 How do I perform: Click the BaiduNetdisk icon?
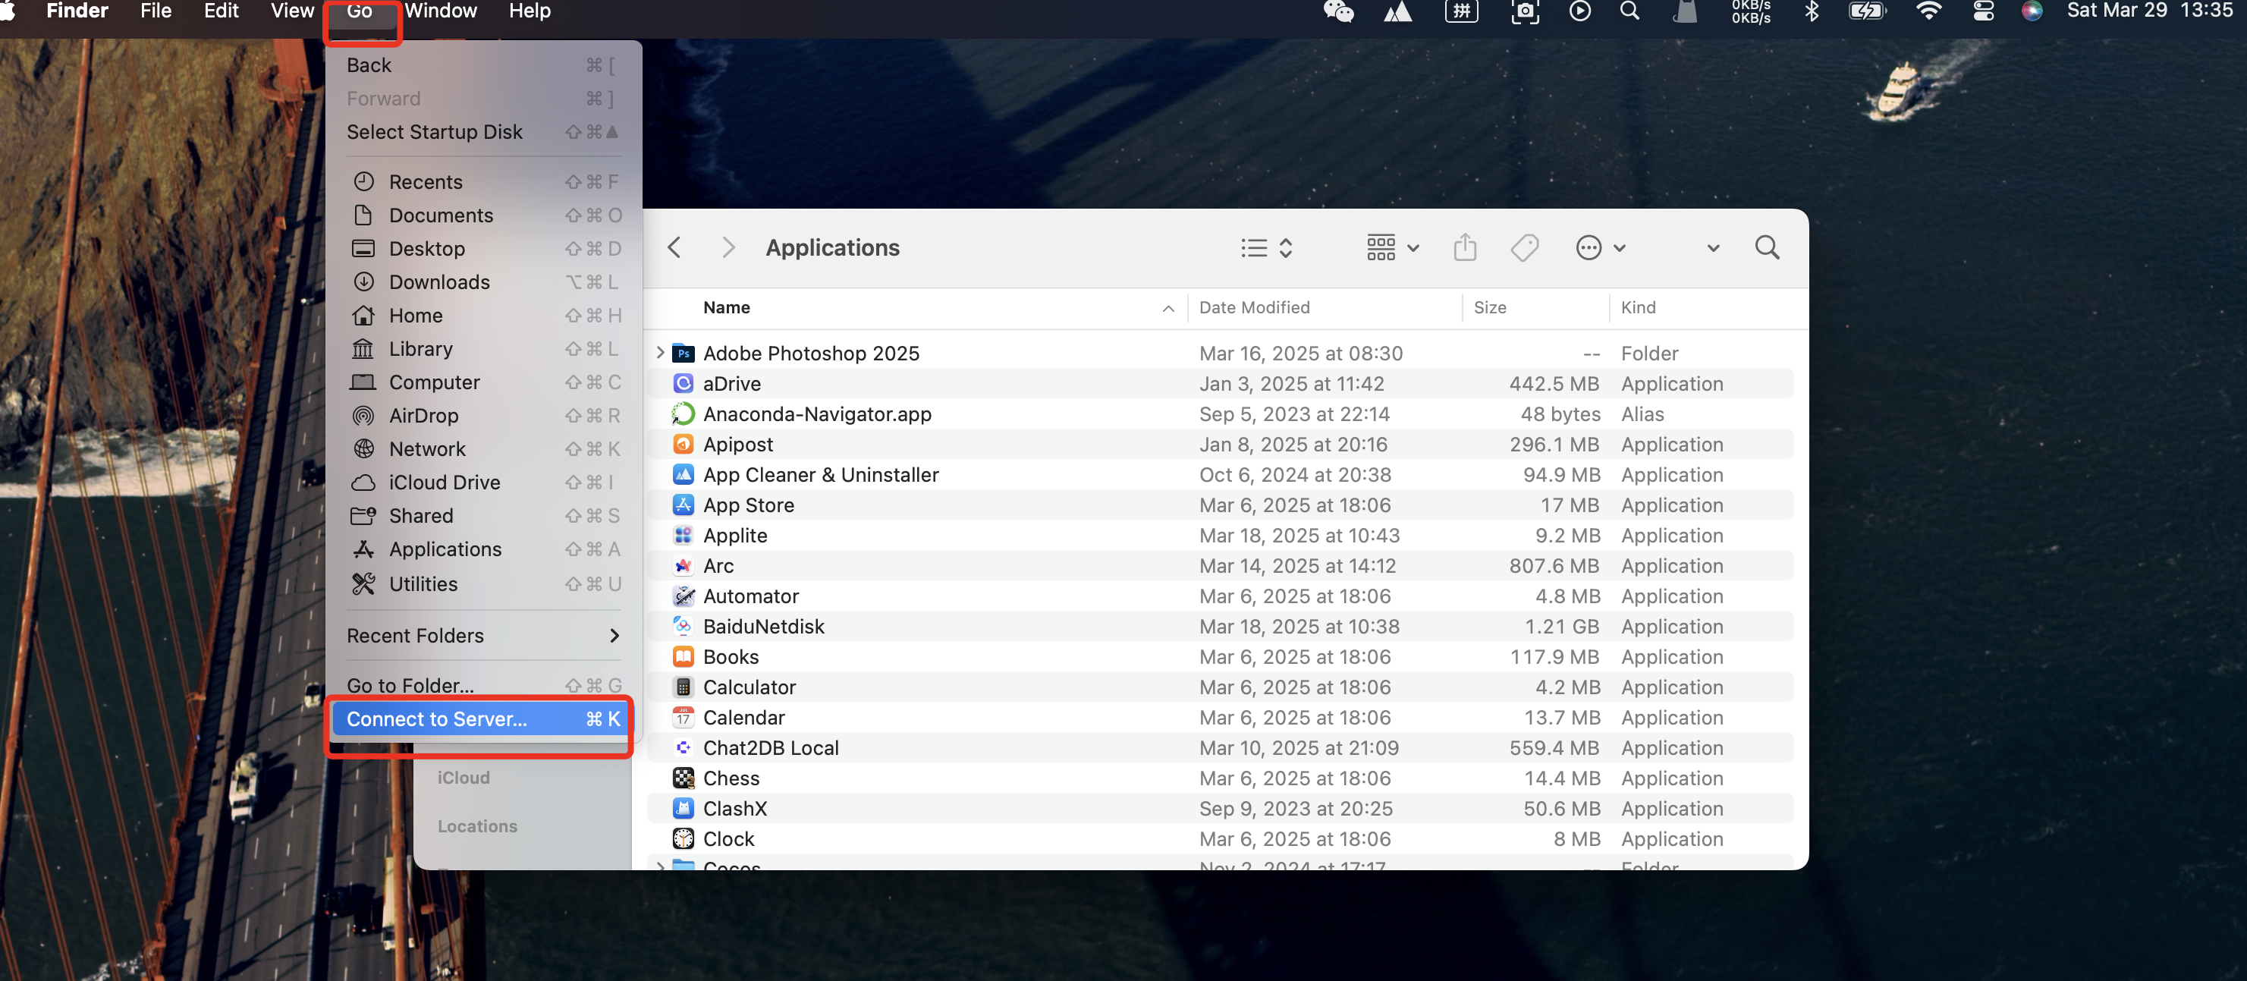coord(683,627)
